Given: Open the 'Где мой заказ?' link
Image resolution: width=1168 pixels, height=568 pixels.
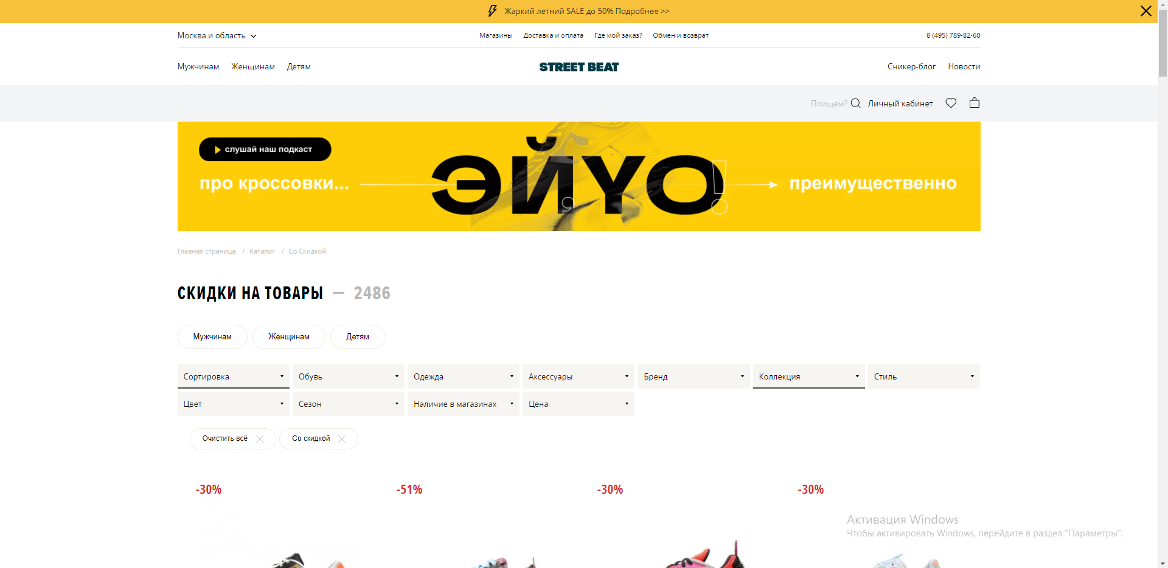Looking at the screenshot, I should 618,35.
